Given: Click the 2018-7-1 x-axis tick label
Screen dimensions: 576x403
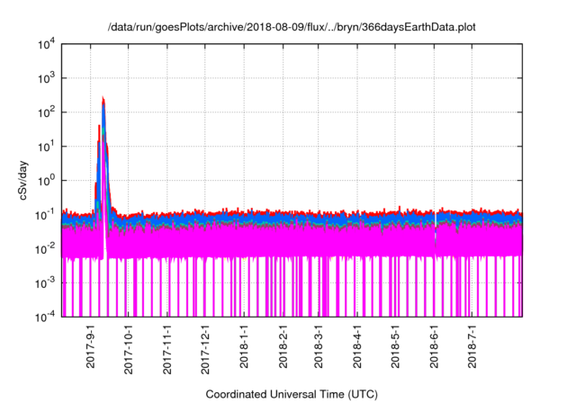Looking at the screenshot, I should click(472, 346).
